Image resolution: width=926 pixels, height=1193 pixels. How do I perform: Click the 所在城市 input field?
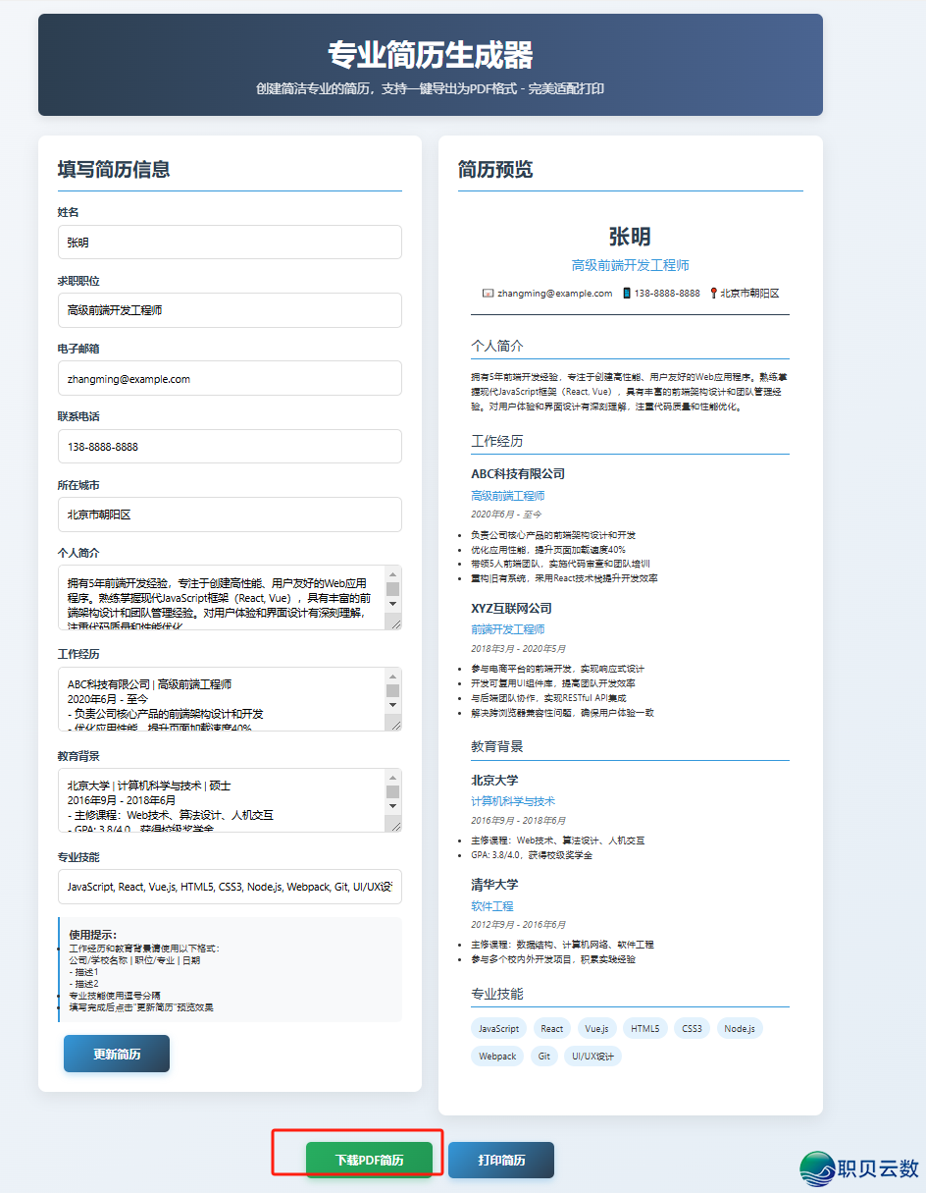tap(230, 515)
